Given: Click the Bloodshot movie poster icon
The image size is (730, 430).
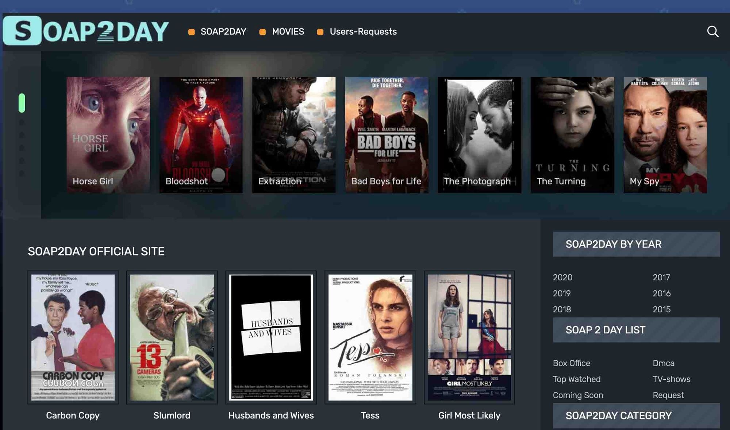Looking at the screenshot, I should pos(201,135).
